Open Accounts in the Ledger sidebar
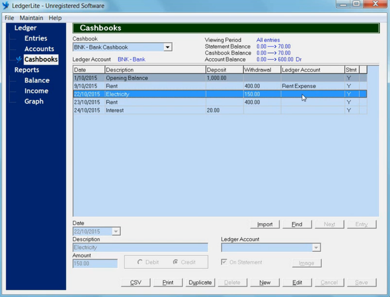 pyautogui.click(x=39, y=49)
